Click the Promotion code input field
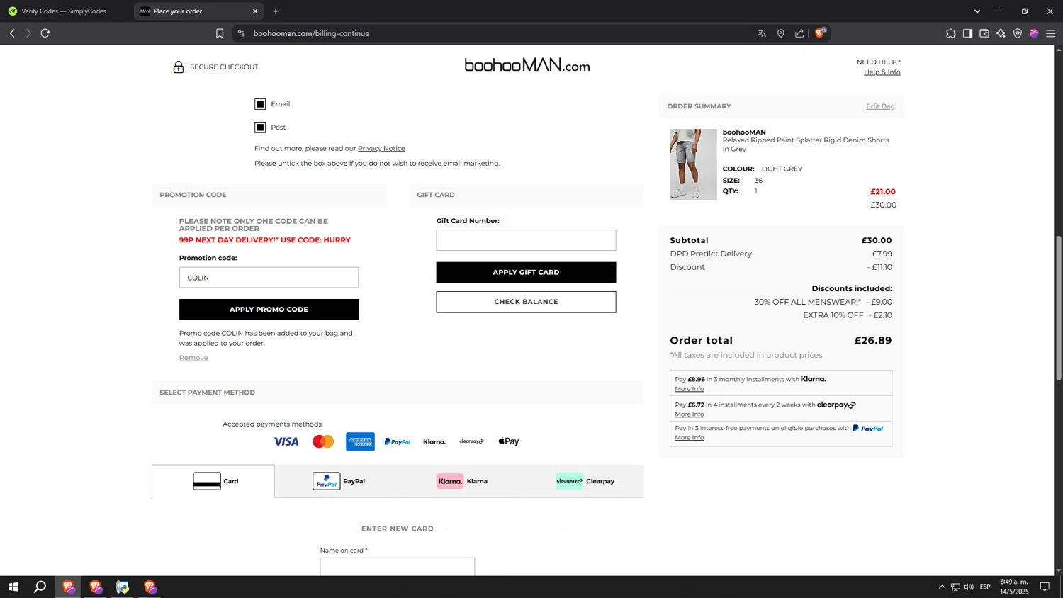 269,278
